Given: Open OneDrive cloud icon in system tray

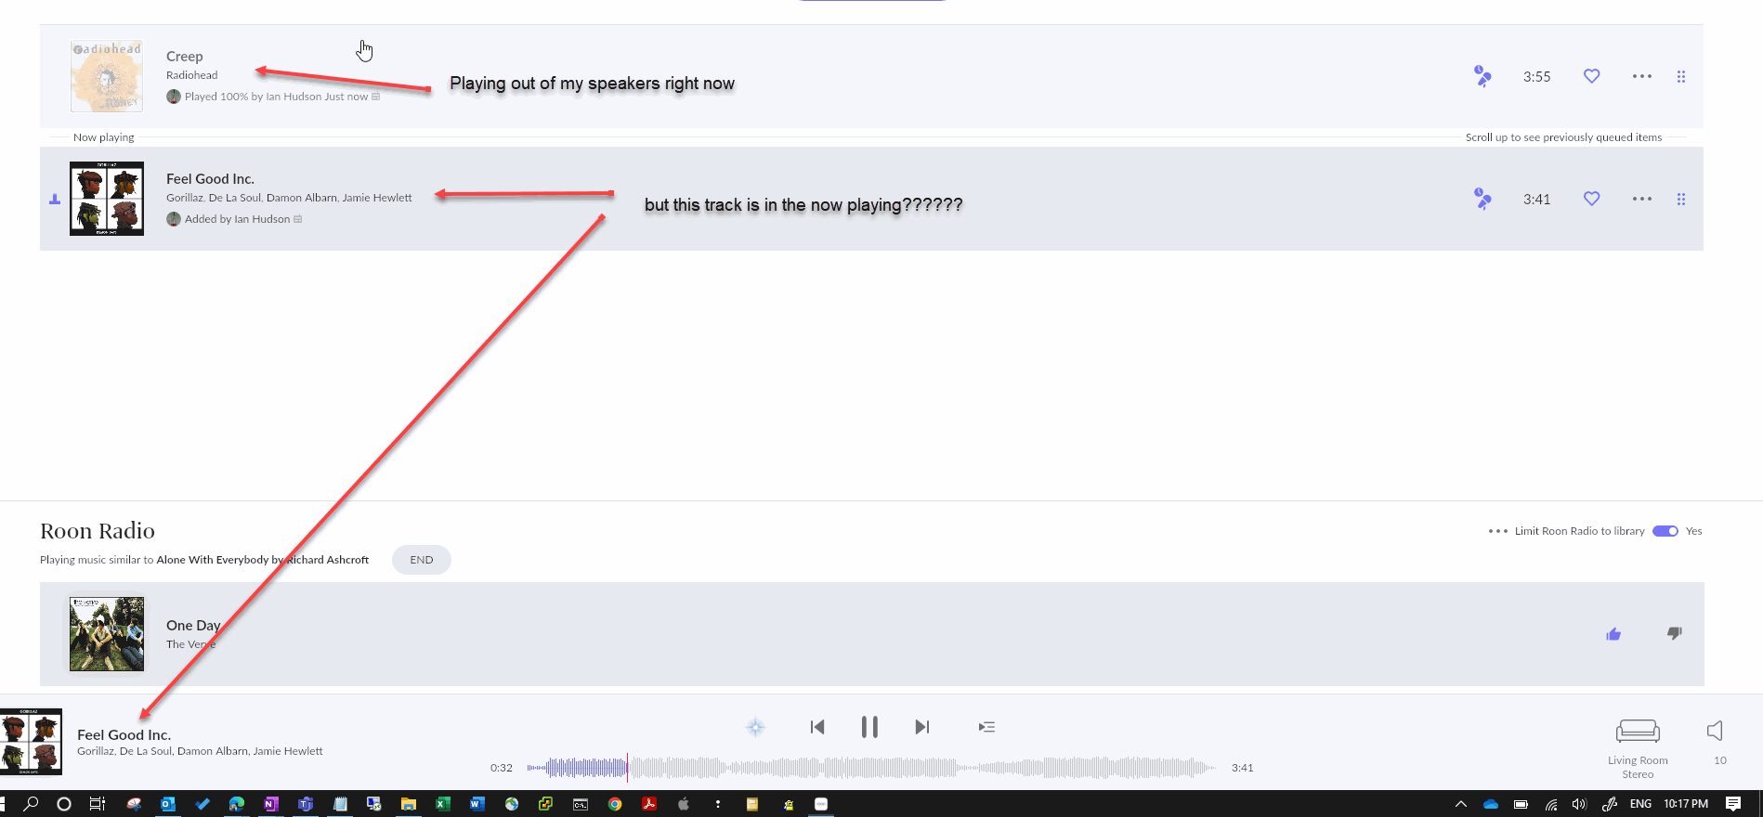Looking at the screenshot, I should pyautogui.click(x=1491, y=804).
